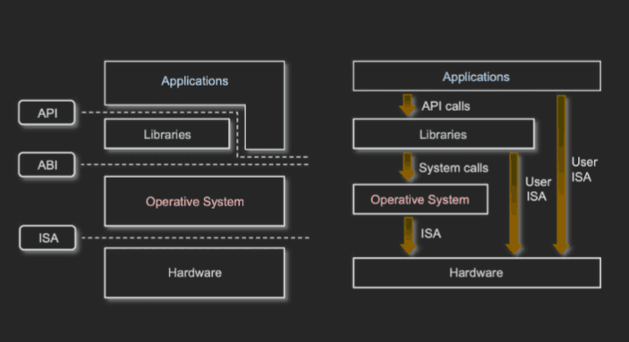Click the dashed ISA boundary line
Viewport: 629px width, 342px height.
(195, 238)
